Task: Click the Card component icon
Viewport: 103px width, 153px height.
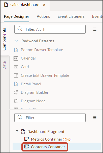Action: pyautogui.click(x=16, y=67)
